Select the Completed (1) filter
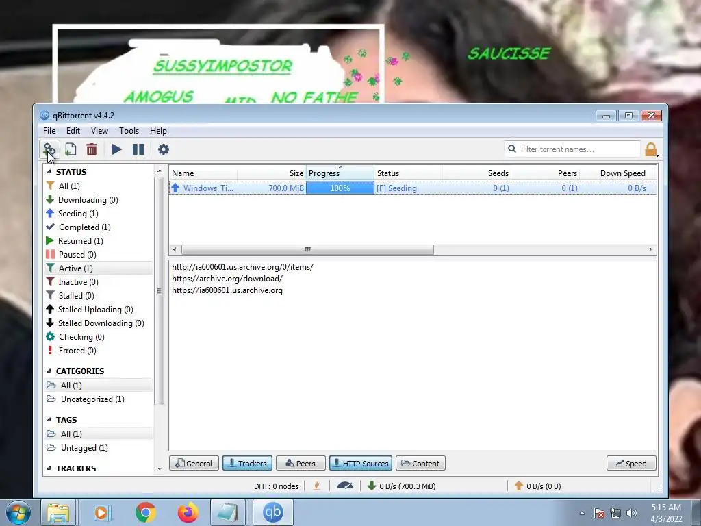Screen dimensions: 701x526 pos(99,227)
